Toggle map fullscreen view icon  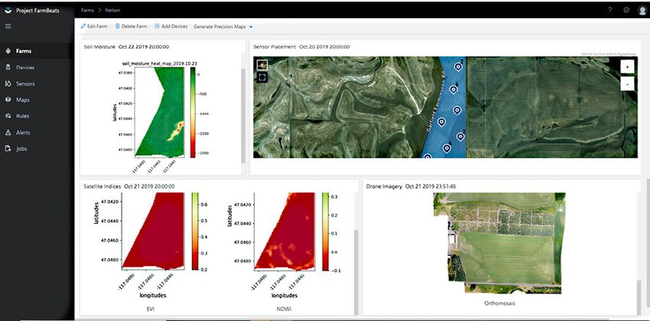pos(262,77)
